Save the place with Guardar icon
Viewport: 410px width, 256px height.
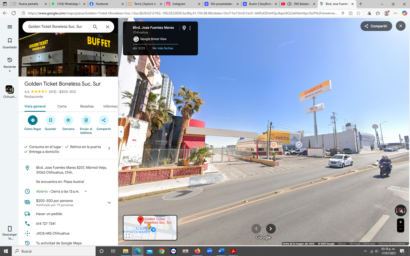point(50,120)
